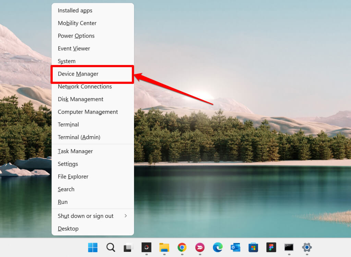This screenshot has width=351, height=257.
Task: Select System from the menu
Action: click(x=93, y=61)
